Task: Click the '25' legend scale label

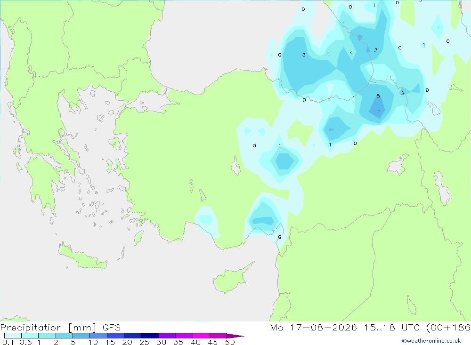Action: (x=144, y=342)
